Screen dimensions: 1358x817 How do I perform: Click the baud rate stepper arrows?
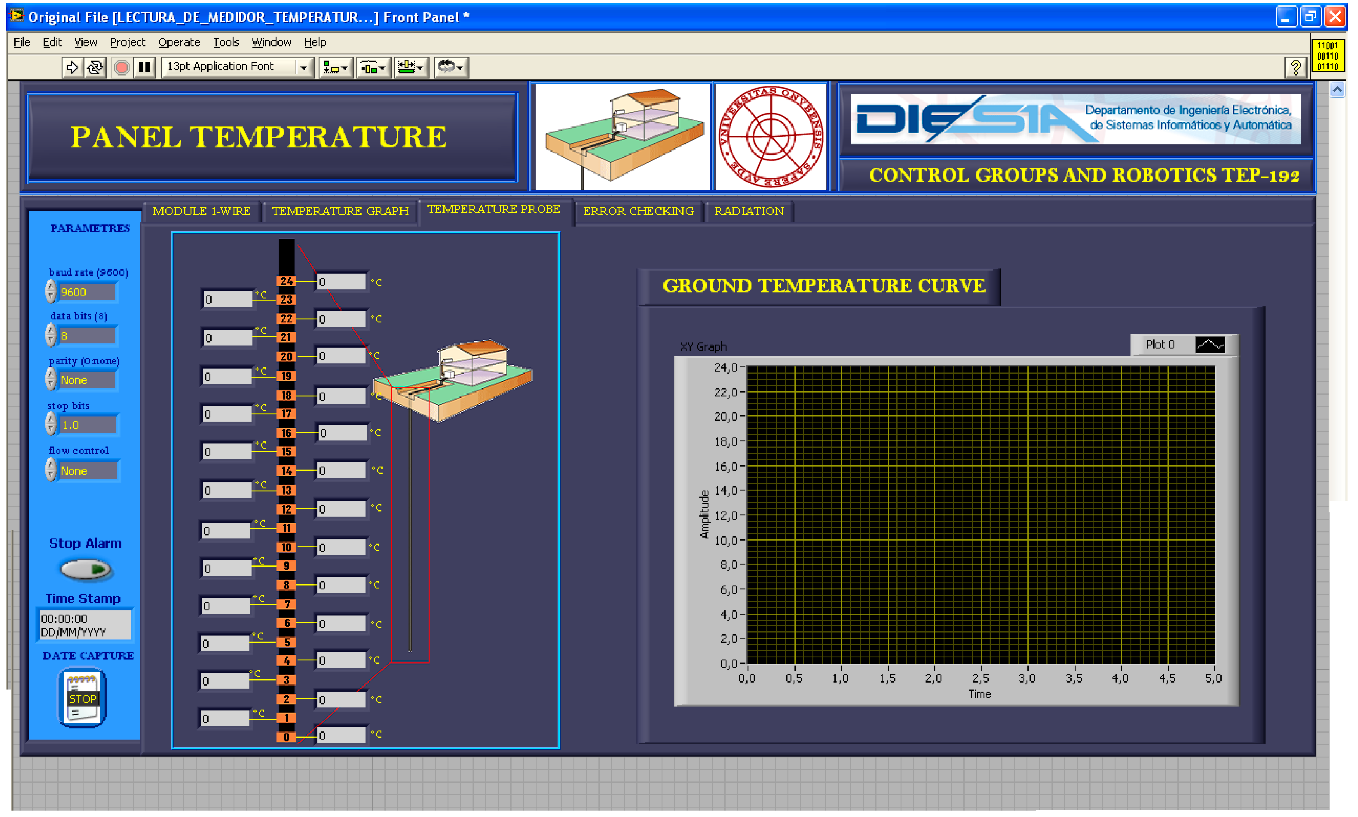51,291
